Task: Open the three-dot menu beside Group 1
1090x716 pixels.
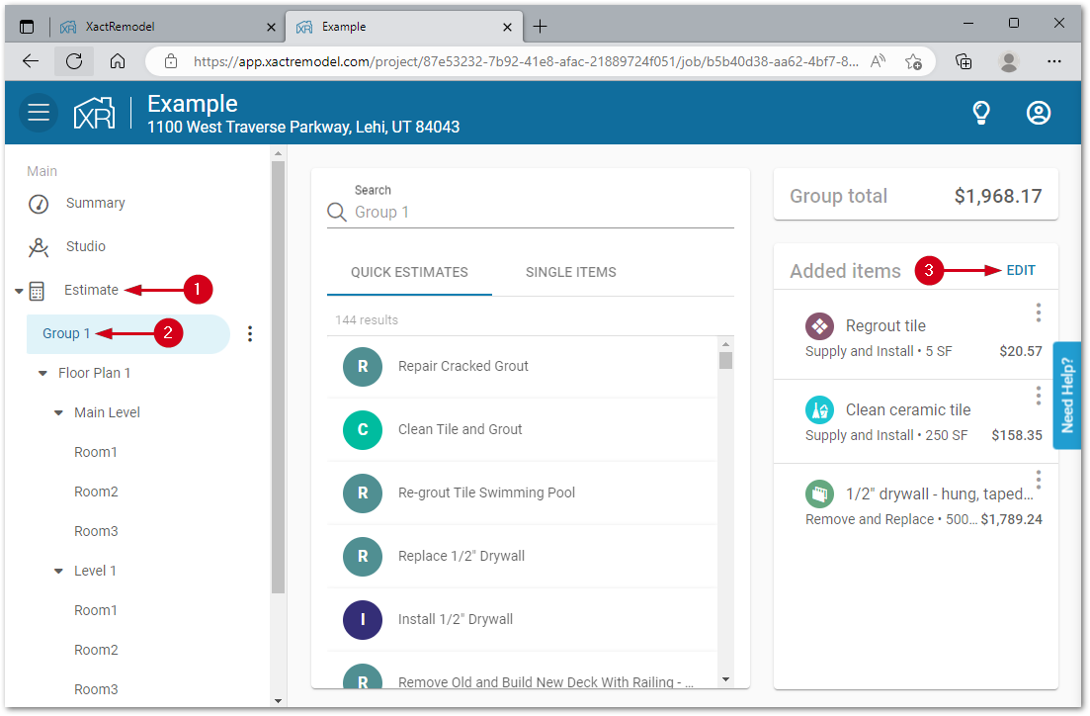Action: (x=250, y=334)
